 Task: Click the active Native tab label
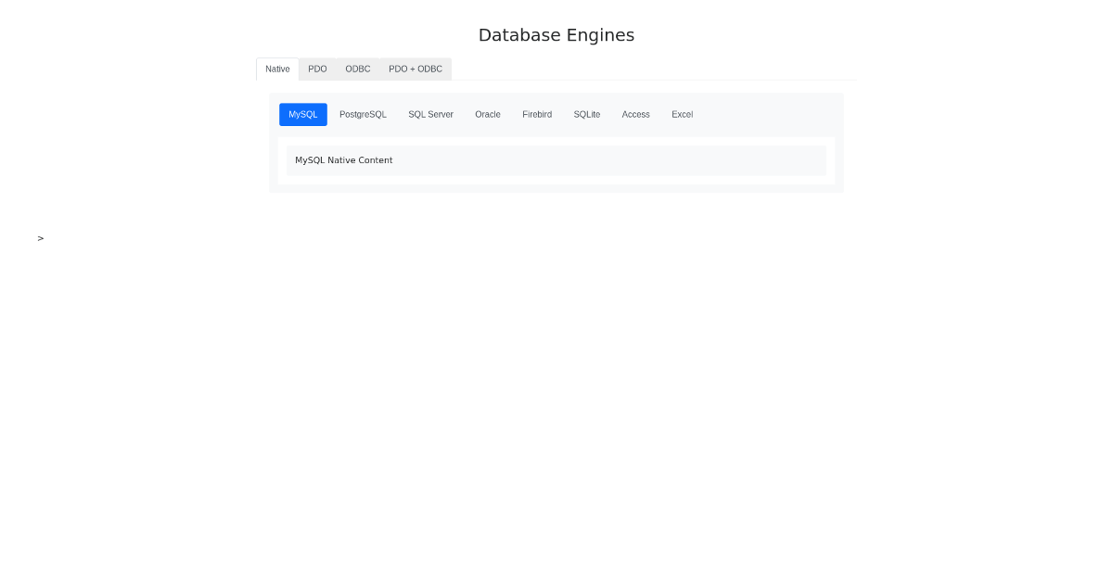(x=277, y=69)
